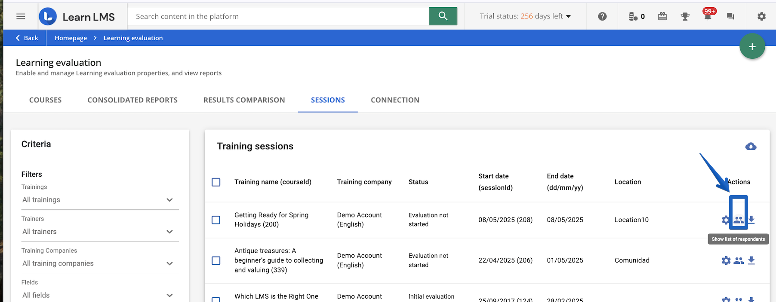Toggle the select-all checkbox in table header
The width and height of the screenshot is (776, 302).
click(216, 182)
